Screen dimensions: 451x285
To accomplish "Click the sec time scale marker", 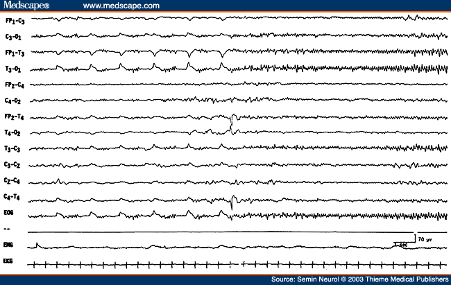I will tap(402, 245).
